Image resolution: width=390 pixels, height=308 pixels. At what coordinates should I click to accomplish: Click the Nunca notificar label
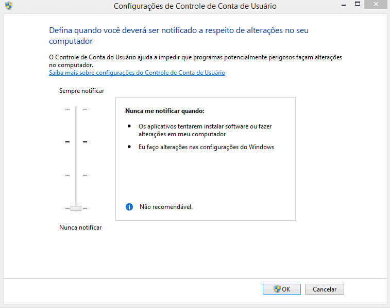click(80, 228)
